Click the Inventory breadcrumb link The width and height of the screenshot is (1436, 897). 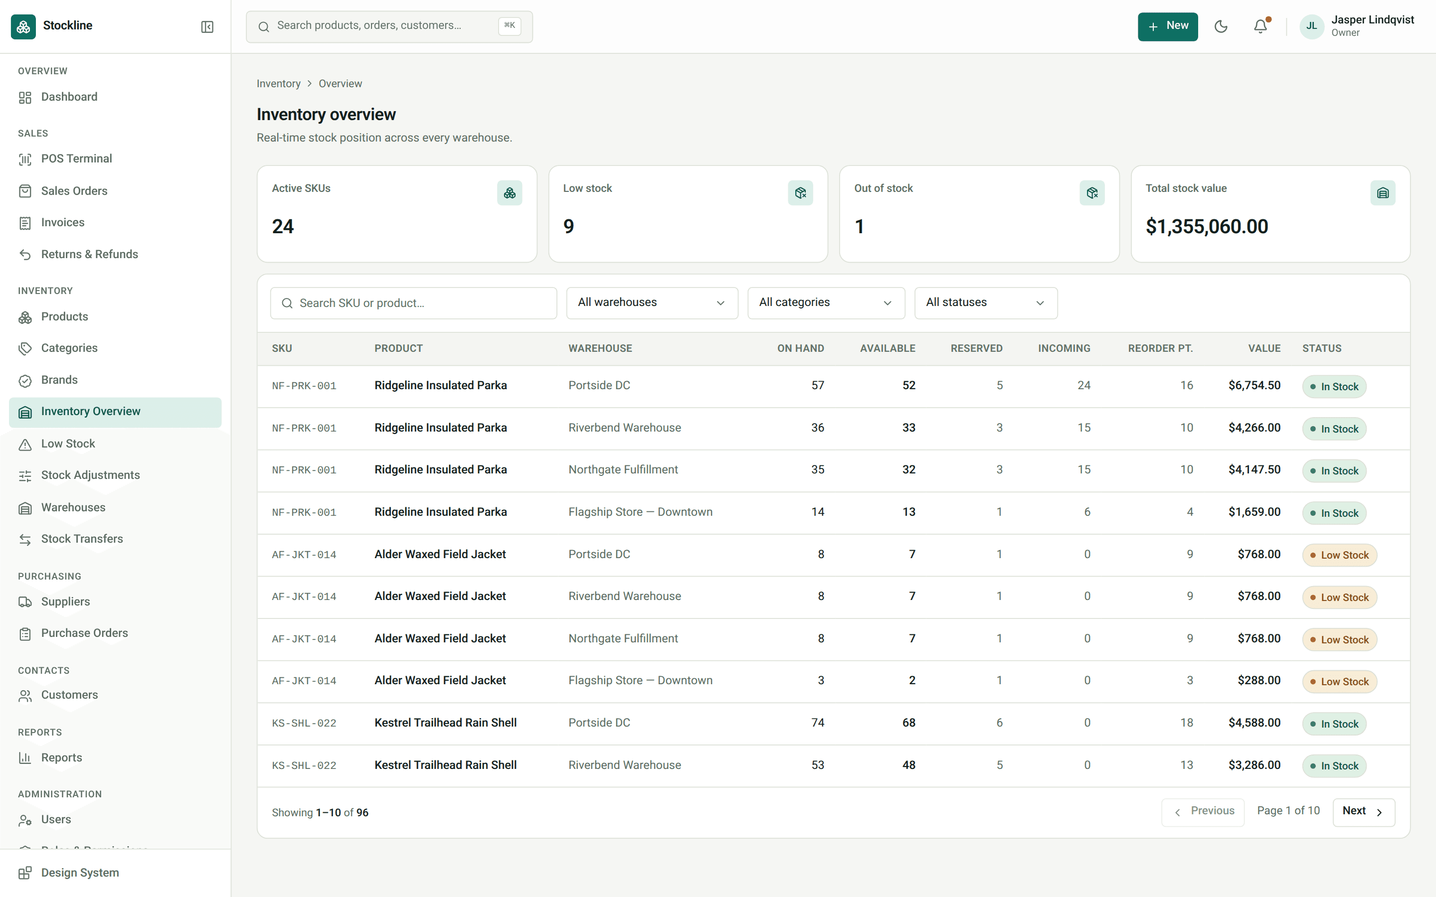(x=278, y=84)
